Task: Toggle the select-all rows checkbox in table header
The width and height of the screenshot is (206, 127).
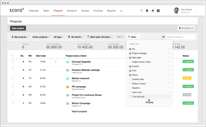Action: (x=13, y=56)
